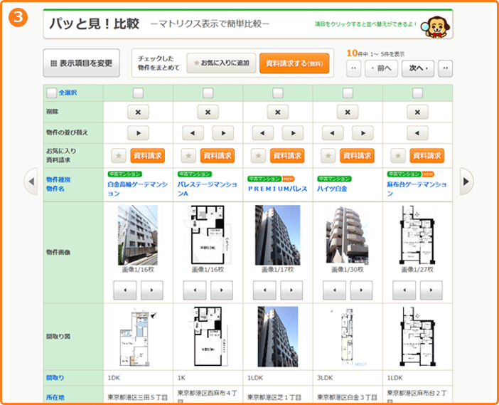
Task: Show next image of 麻布台ゲーテマンション
Action: coord(431,290)
